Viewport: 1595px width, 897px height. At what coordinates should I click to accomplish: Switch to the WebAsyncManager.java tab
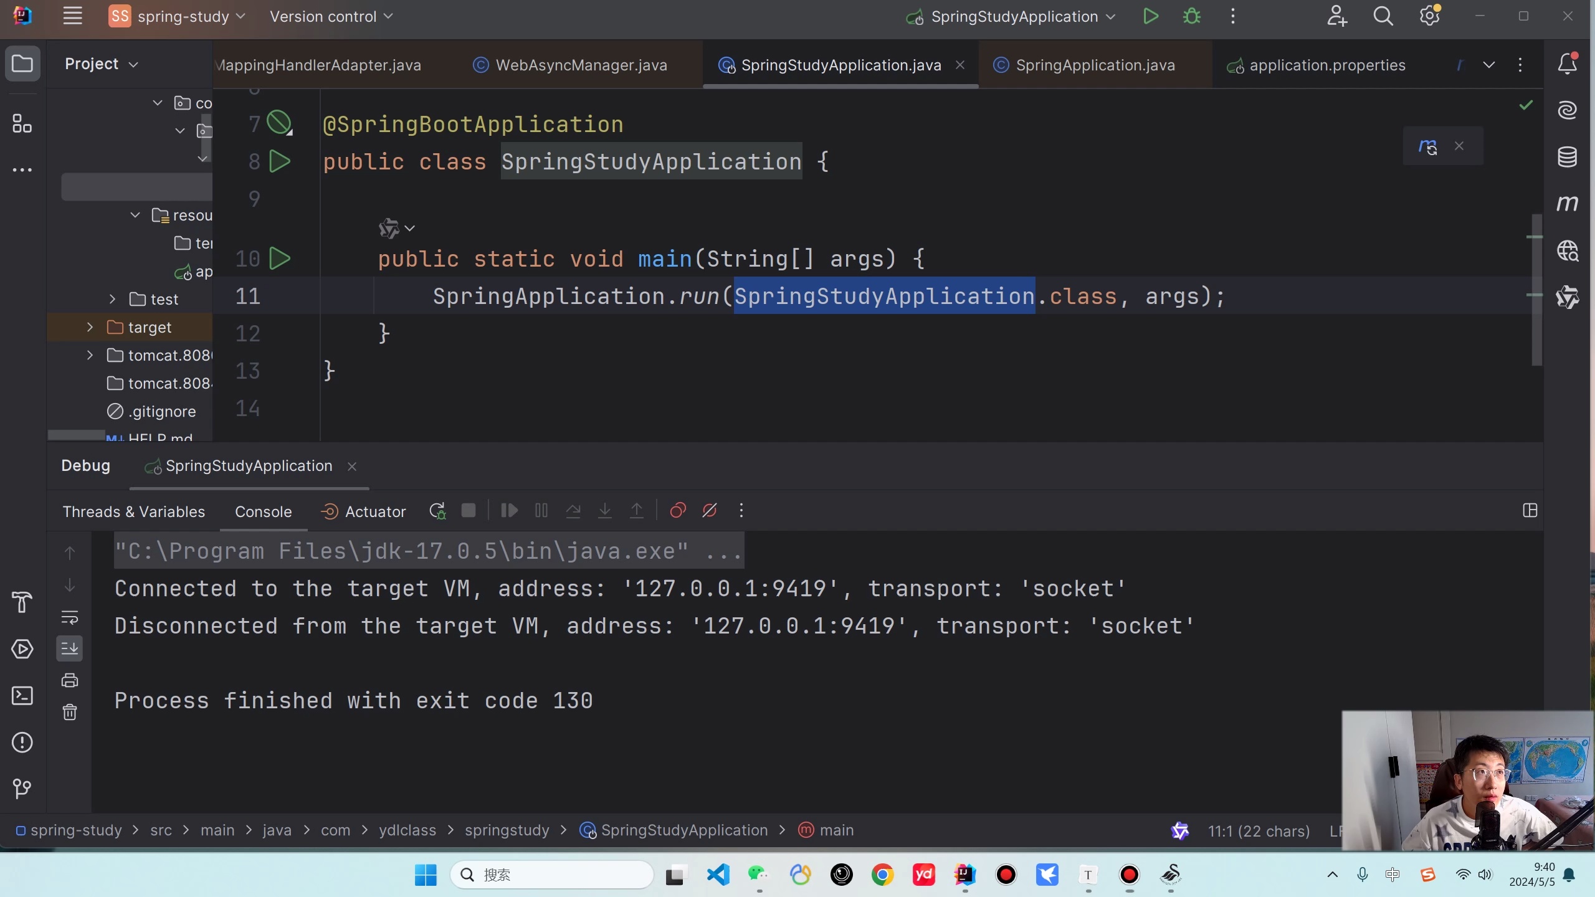click(580, 65)
